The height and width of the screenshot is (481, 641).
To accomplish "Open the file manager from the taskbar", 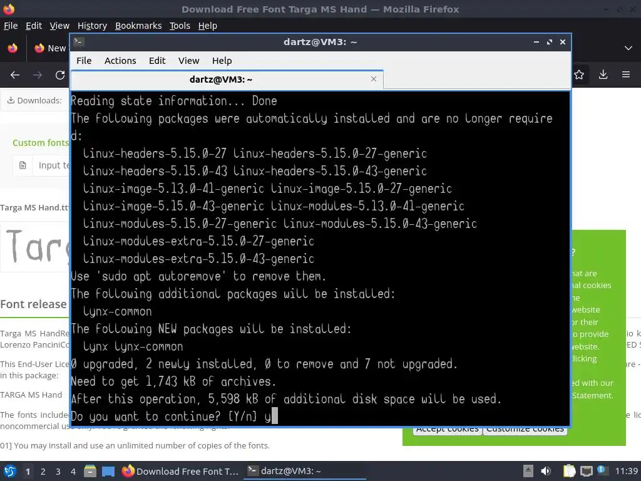I will 90,471.
